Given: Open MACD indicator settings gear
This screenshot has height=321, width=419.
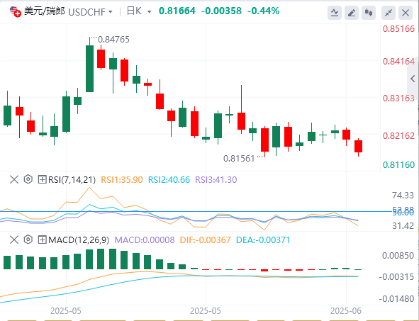Looking at the screenshot, I should tap(28, 240).
